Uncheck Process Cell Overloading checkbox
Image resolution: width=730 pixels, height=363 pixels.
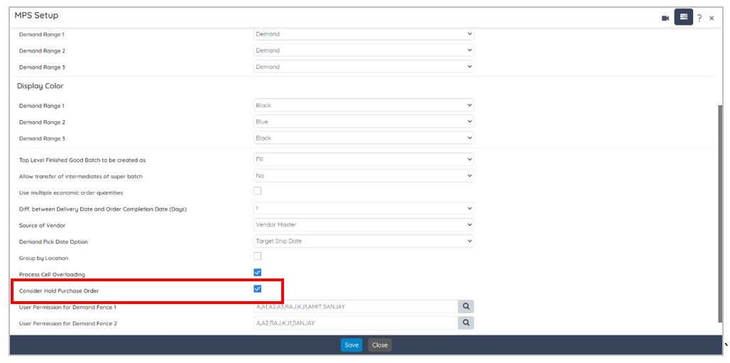(258, 272)
